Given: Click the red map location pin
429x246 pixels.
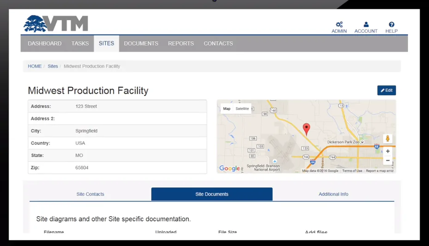Looking at the screenshot, I should coord(307,129).
